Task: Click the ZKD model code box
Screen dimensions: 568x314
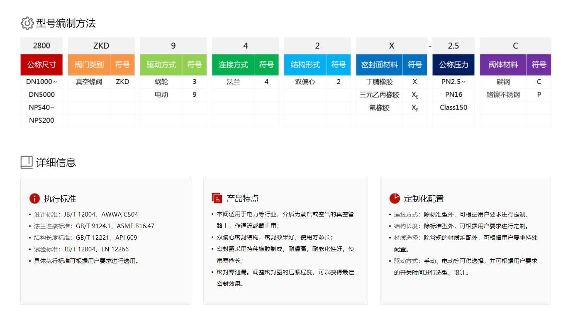Action: pyautogui.click(x=101, y=46)
